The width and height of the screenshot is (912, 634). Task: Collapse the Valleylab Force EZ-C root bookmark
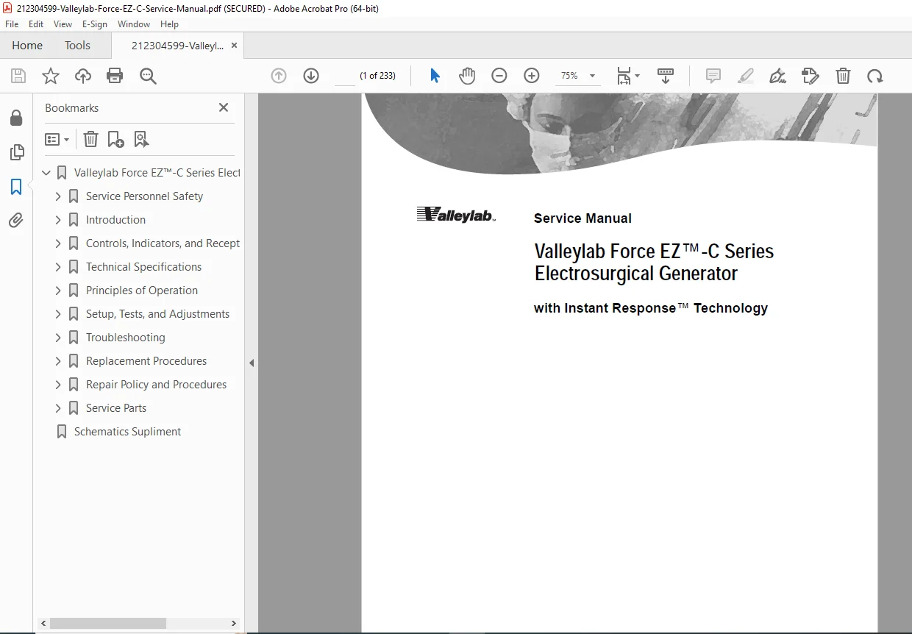(46, 173)
